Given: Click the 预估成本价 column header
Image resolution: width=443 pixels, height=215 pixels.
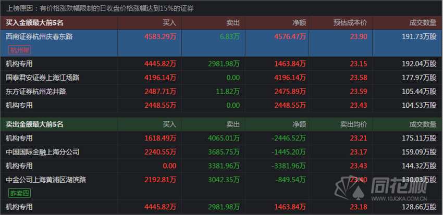Looking at the screenshot, I should pyautogui.click(x=350, y=23).
